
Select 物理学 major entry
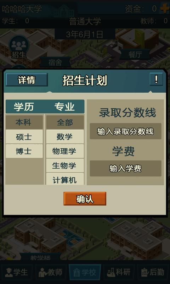pos(65,151)
